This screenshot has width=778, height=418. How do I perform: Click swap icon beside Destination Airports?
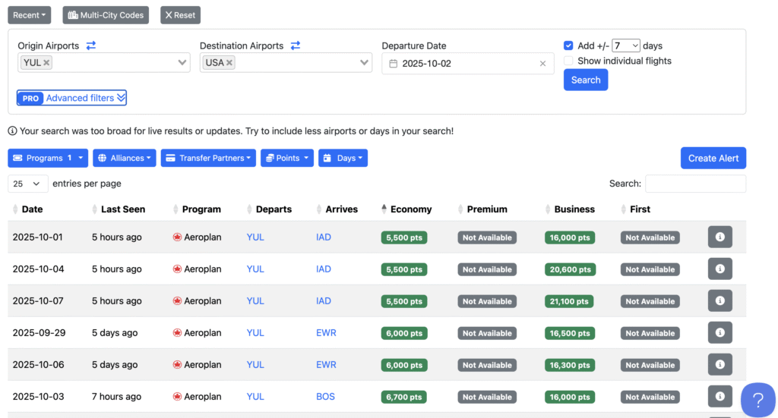pyautogui.click(x=296, y=46)
